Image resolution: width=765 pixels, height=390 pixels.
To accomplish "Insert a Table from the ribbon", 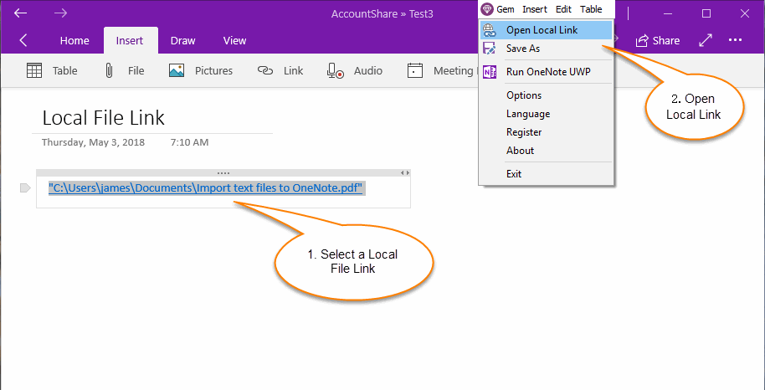I will click(x=52, y=71).
